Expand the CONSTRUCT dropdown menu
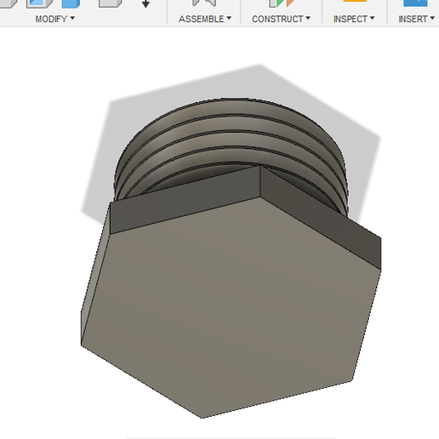The height and width of the screenshot is (439, 439). pos(281,19)
